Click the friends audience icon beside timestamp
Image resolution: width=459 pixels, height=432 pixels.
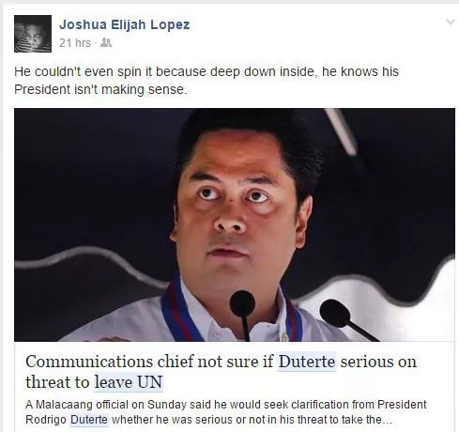[106, 42]
